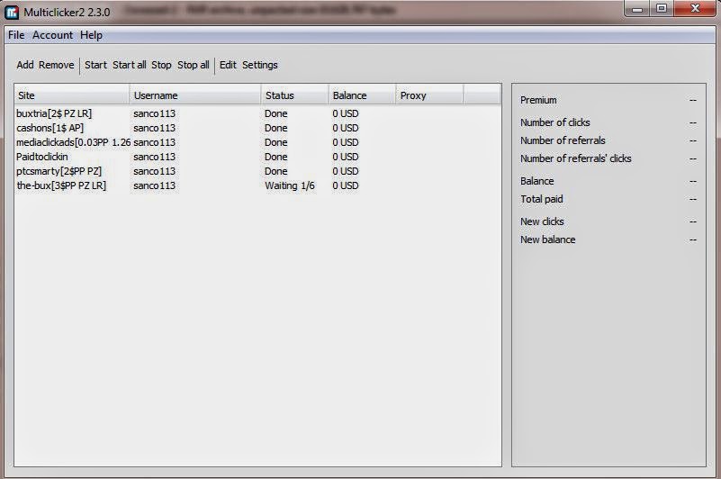Screen dimensions: 721x479
Task: Sort by the Site column header
Action: click(x=72, y=95)
